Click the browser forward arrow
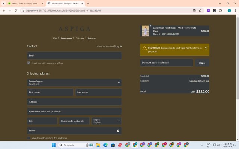 [x=10, y=10]
